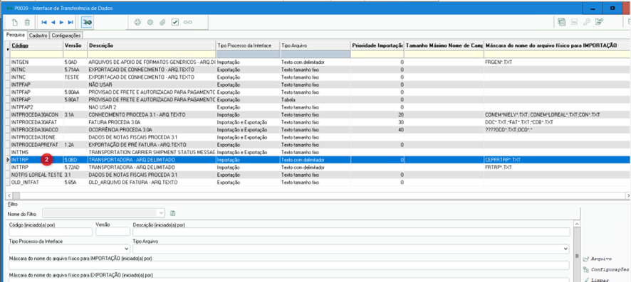Select the row described NÃO USAR

coord(318,85)
